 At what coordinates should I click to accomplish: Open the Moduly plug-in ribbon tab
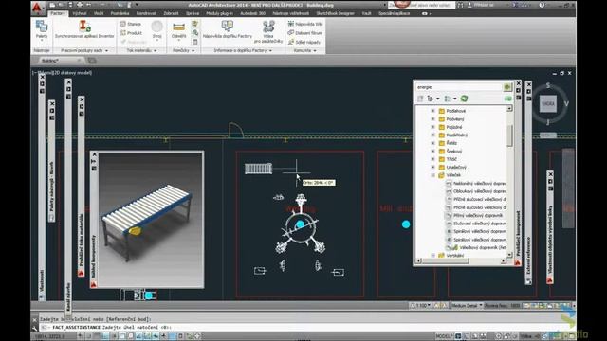(x=219, y=13)
